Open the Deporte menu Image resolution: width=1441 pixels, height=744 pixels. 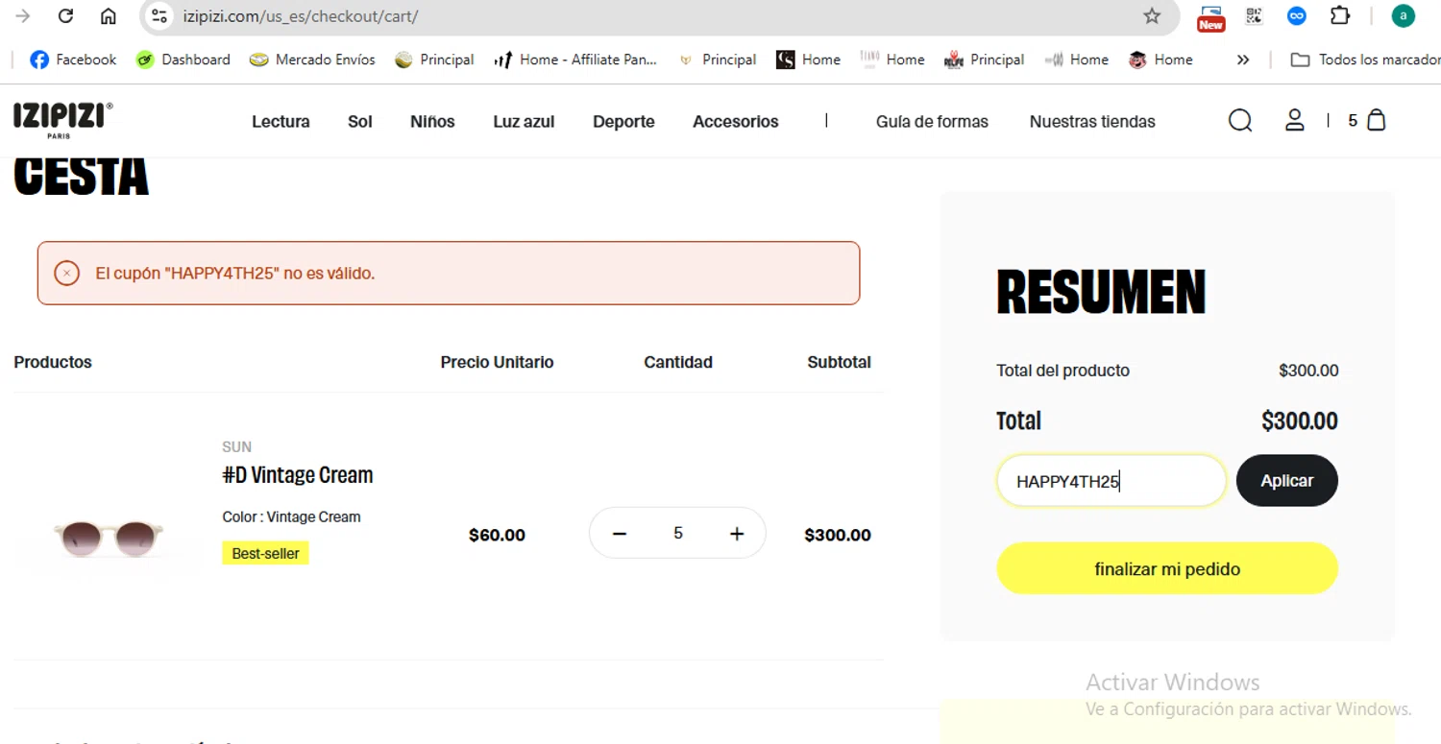click(623, 122)
